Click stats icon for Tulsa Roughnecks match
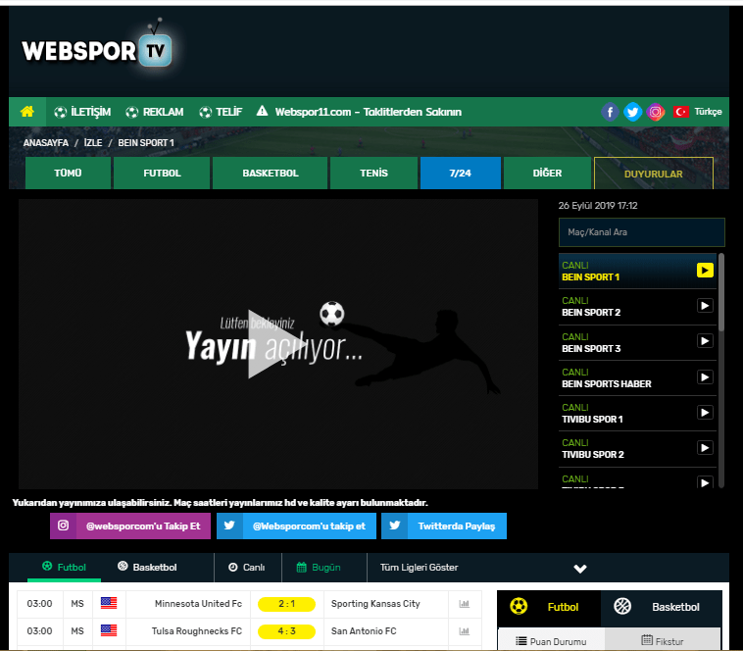The height and width of the screenshot is (651, 743). click(x=464, y=631)
